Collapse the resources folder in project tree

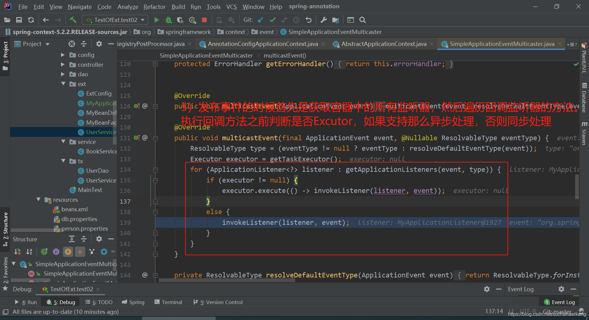coord(39,200)
